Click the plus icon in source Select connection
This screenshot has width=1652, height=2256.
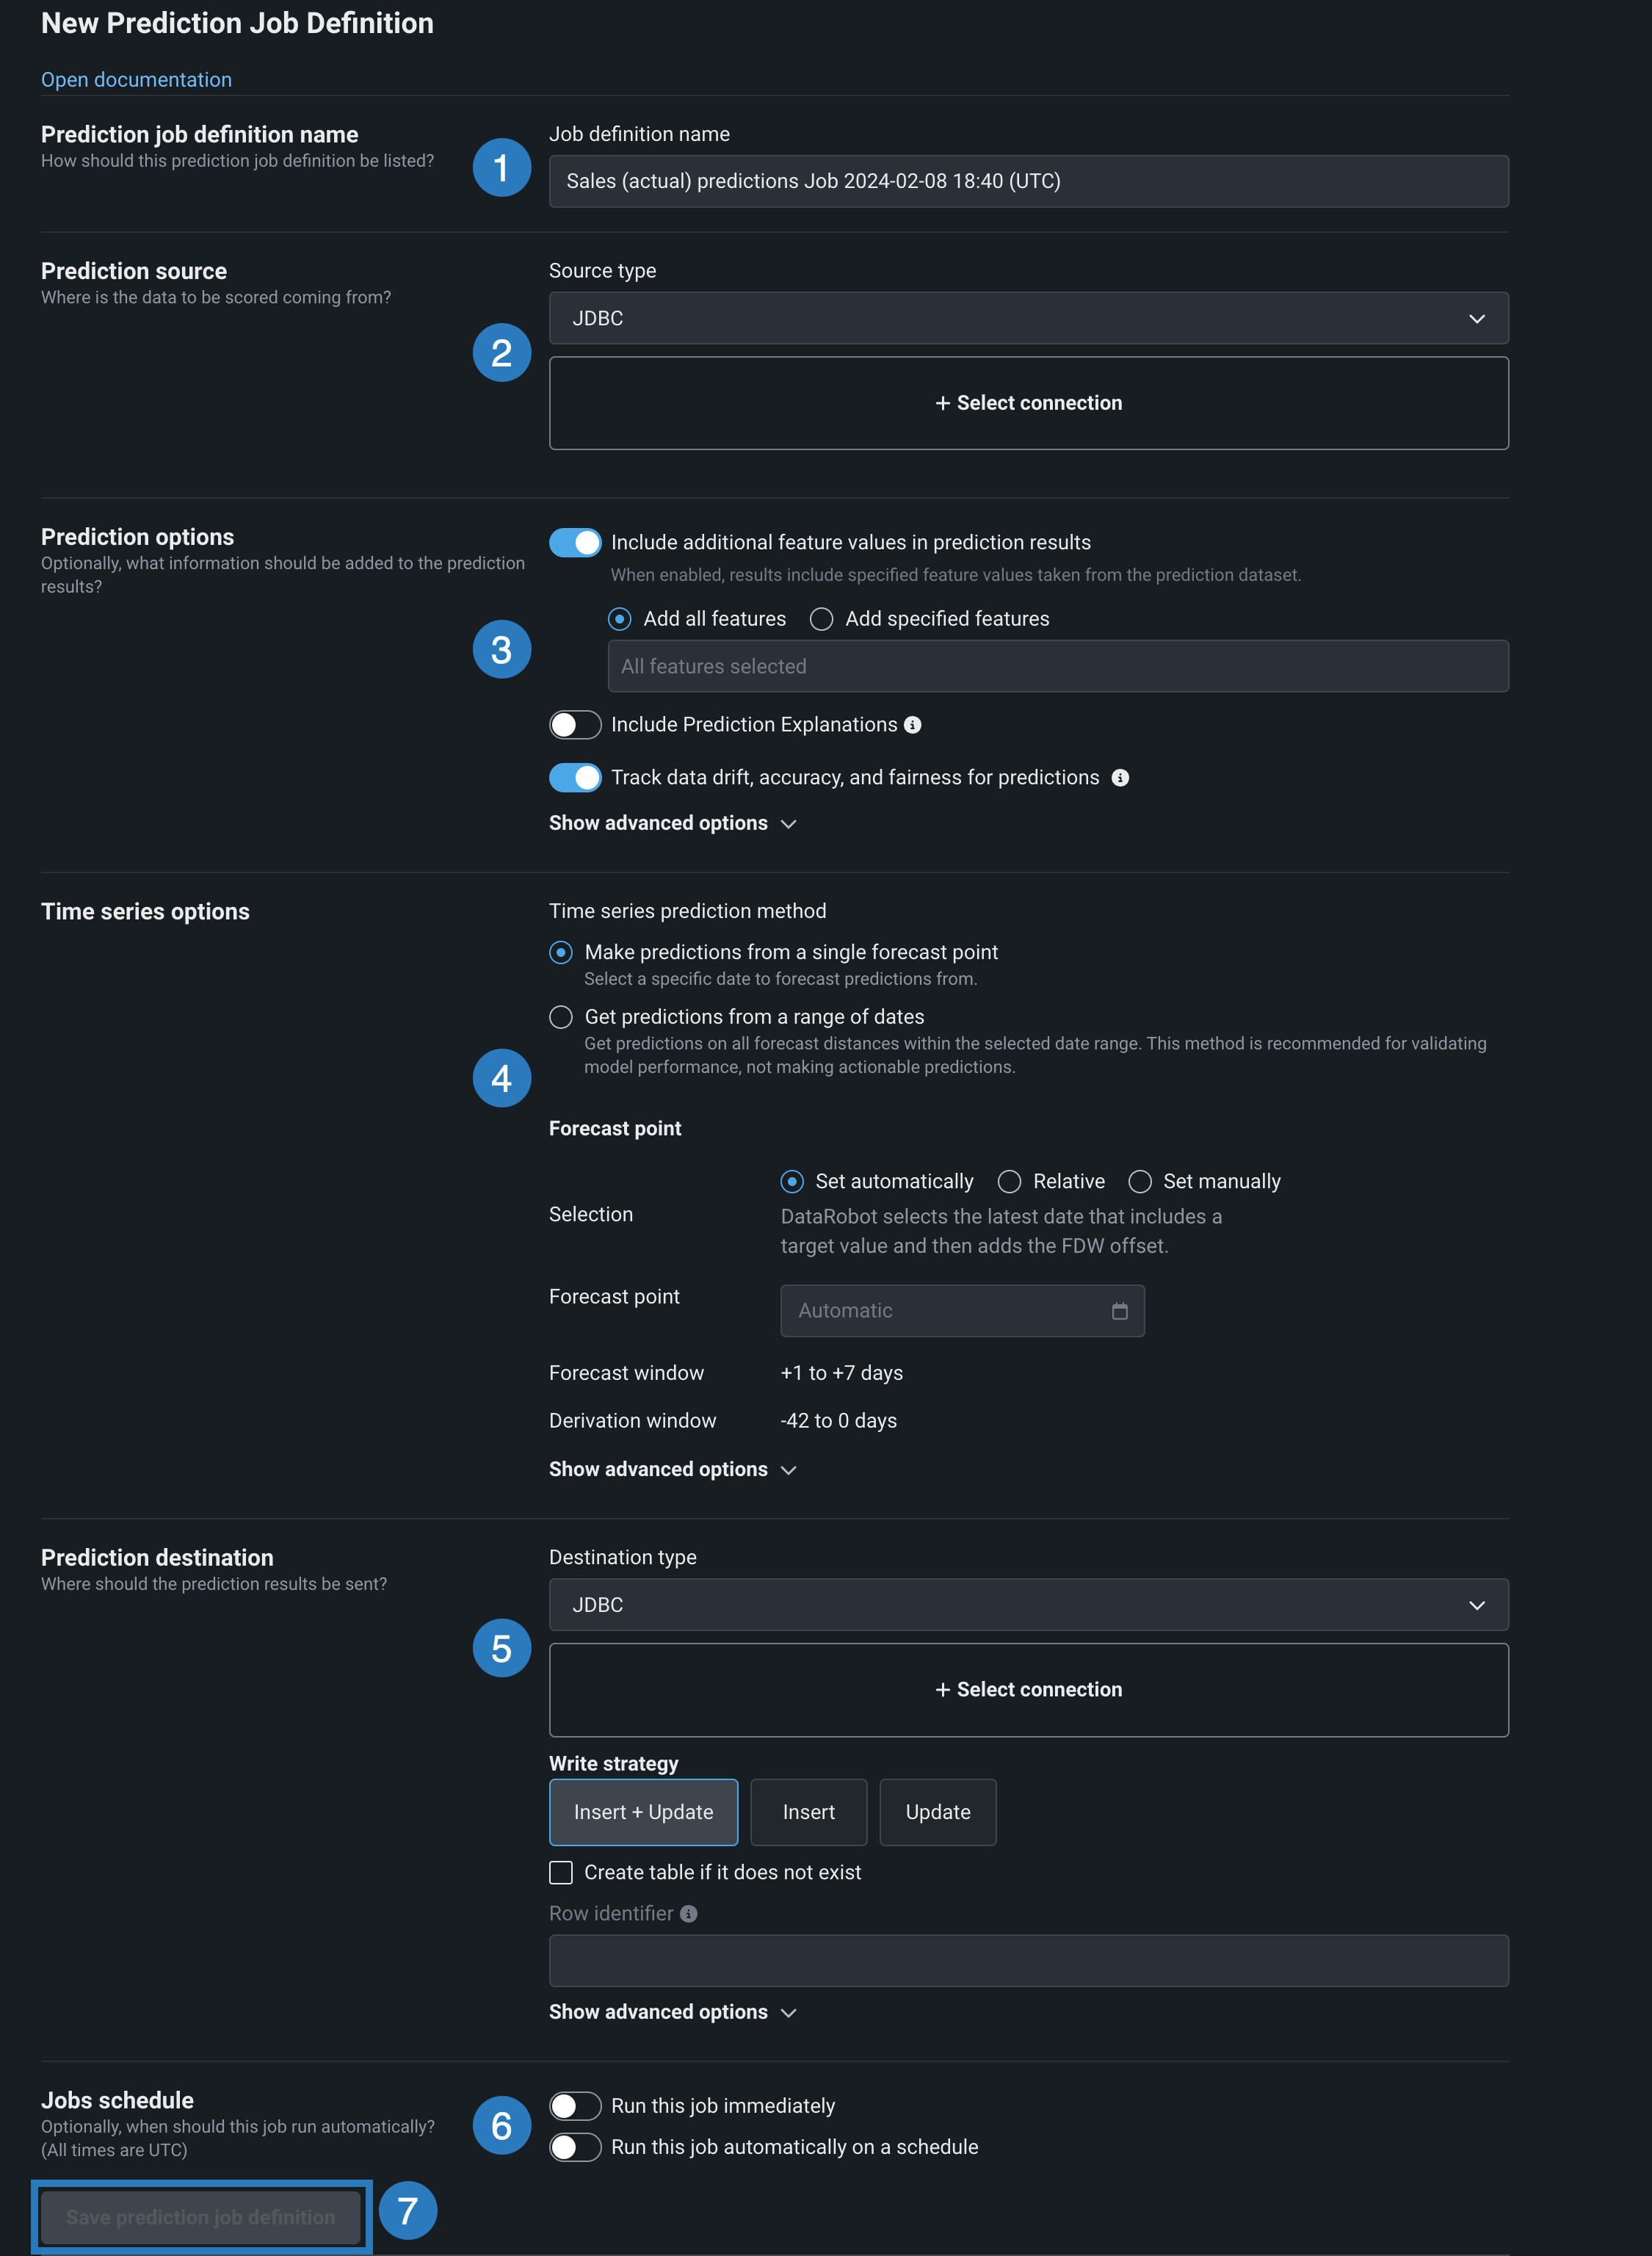(x=942, y=403)
